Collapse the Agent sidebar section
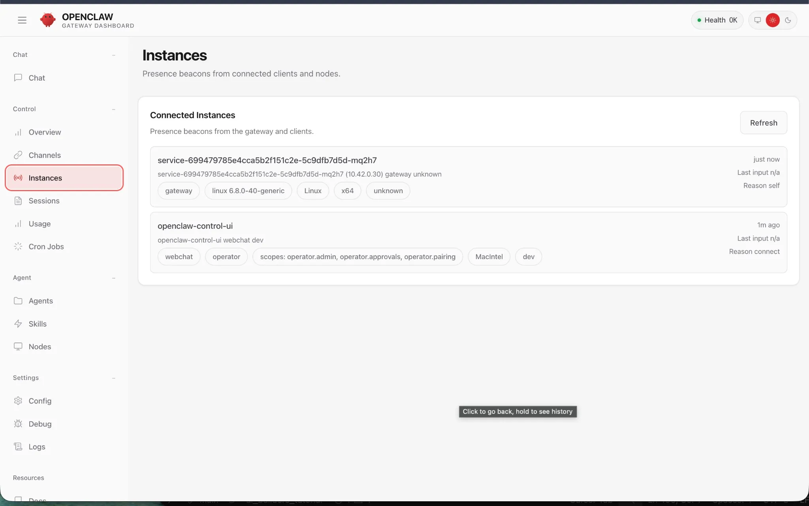The image size is (809, 506). tap(114, 278)
